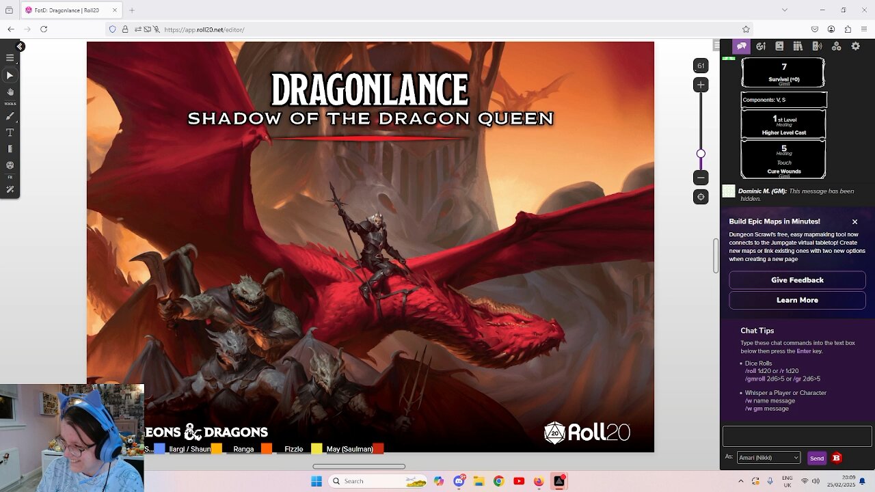Close the Dragonlance Roll20 browser tab

pos(114,10)
